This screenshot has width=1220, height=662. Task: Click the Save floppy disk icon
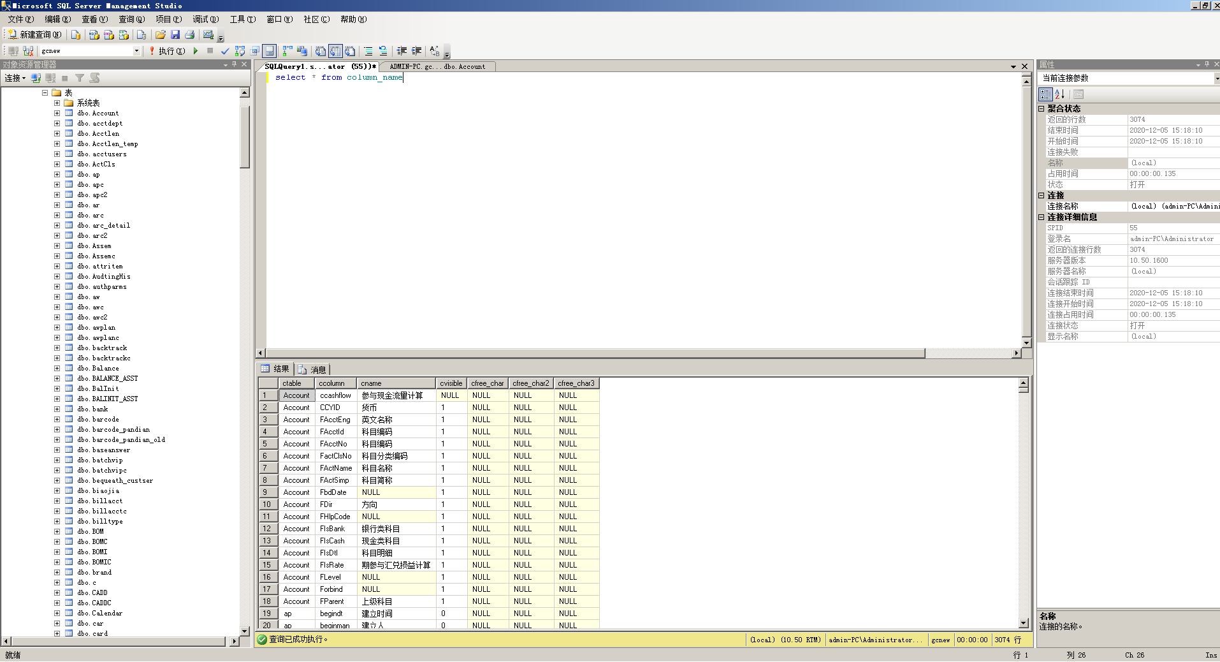[x=175, y=35]
